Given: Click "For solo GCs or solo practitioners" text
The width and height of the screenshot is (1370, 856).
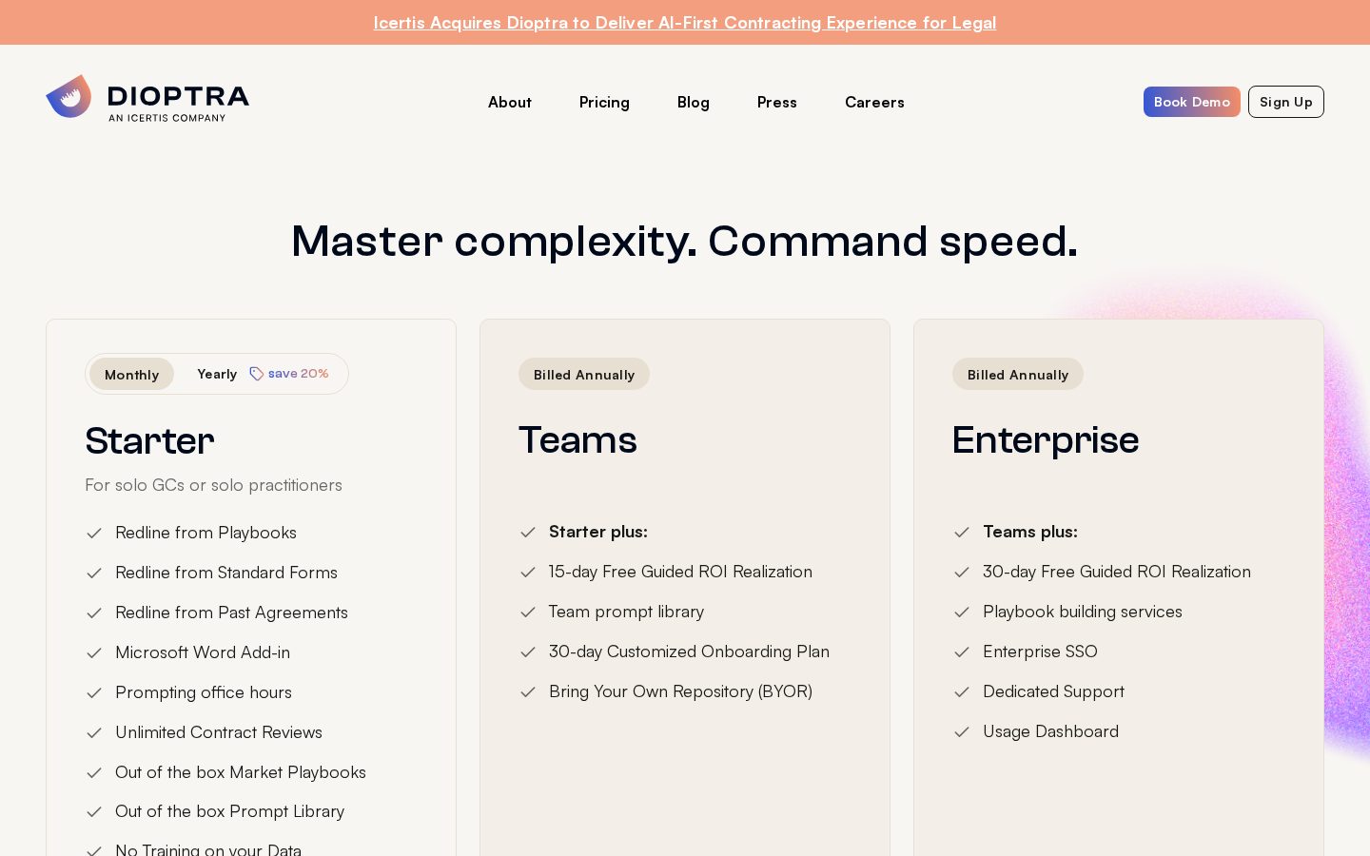Looking at the screenshot, I should 213,484.
